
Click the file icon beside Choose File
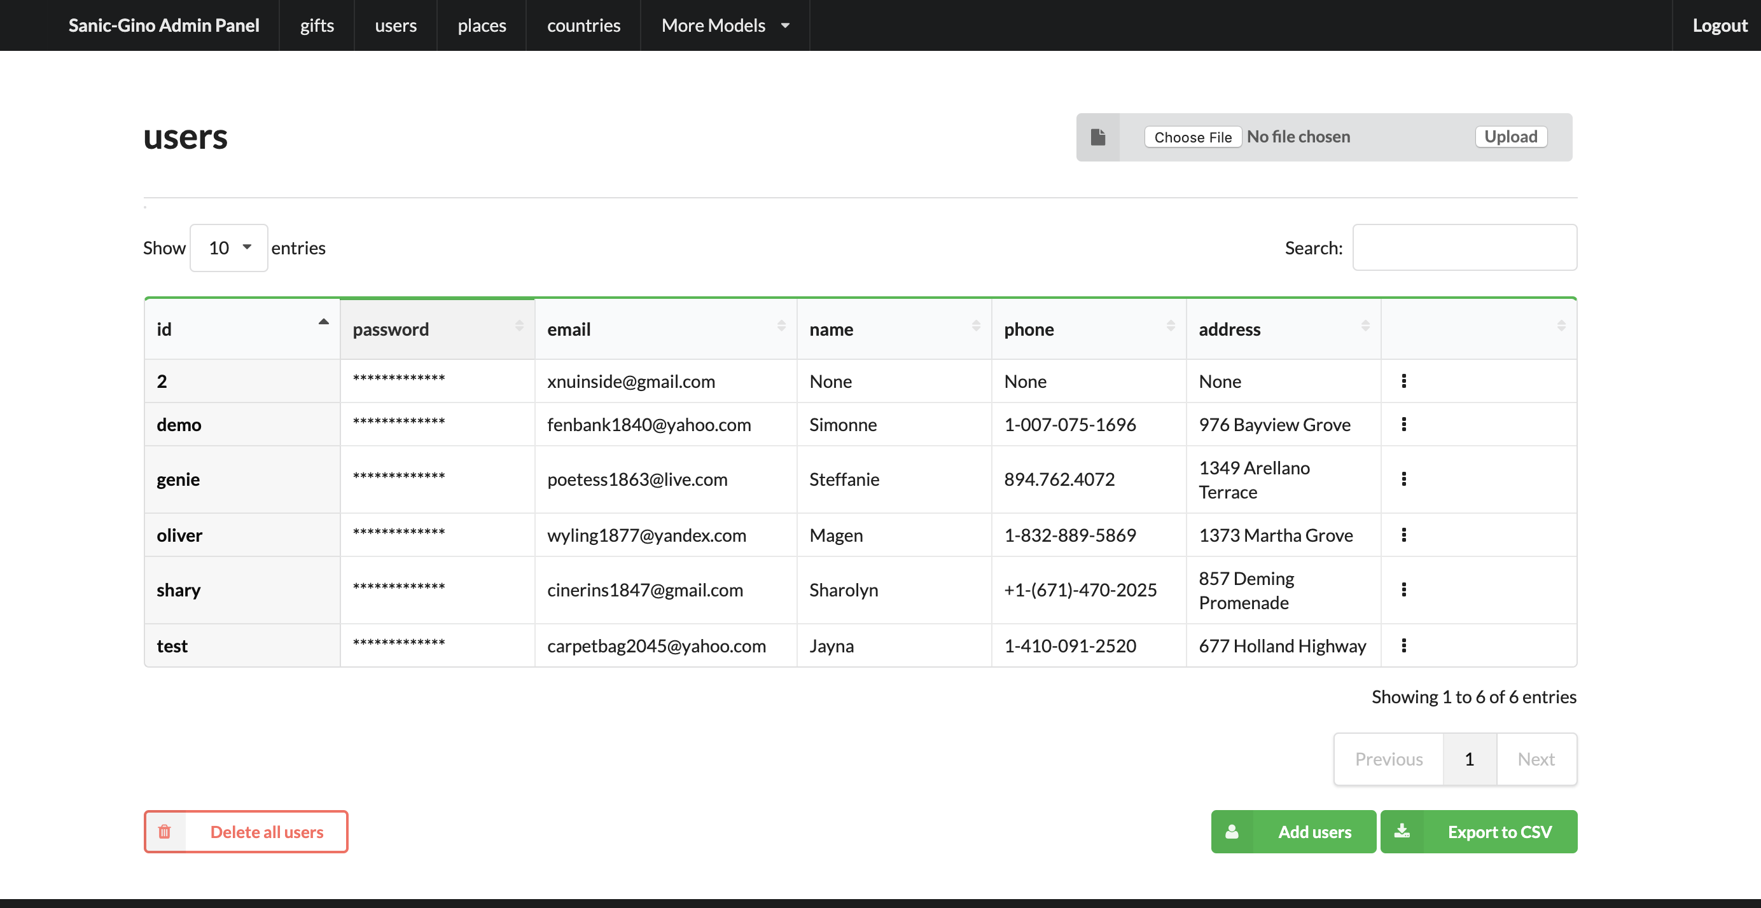[1098, 137]
